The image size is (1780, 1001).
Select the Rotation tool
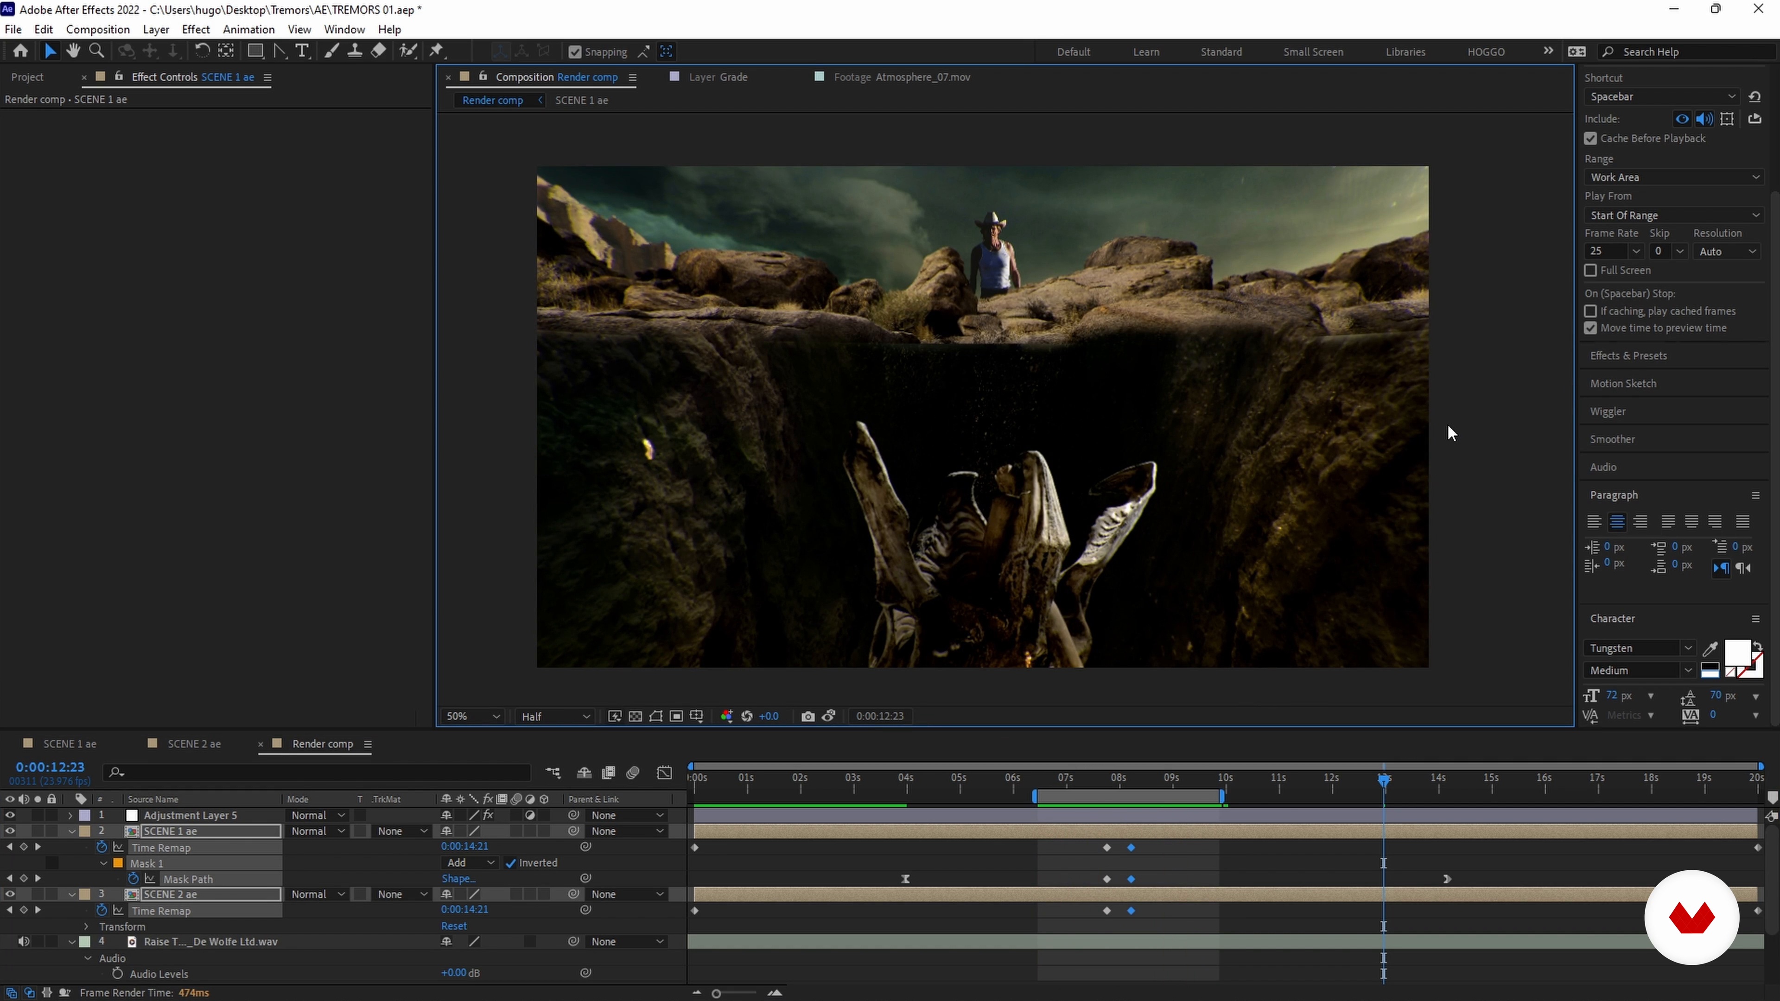(x=202, y=51)
